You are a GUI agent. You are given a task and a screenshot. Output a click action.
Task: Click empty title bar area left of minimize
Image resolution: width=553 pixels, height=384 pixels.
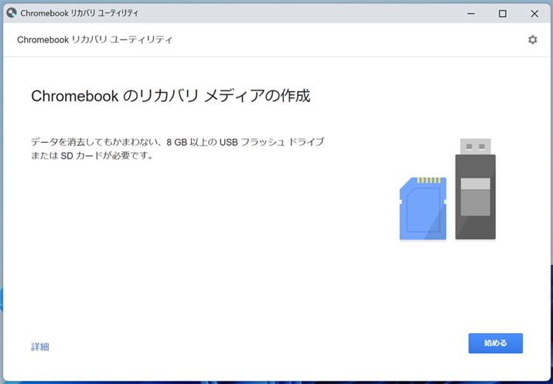309,13
